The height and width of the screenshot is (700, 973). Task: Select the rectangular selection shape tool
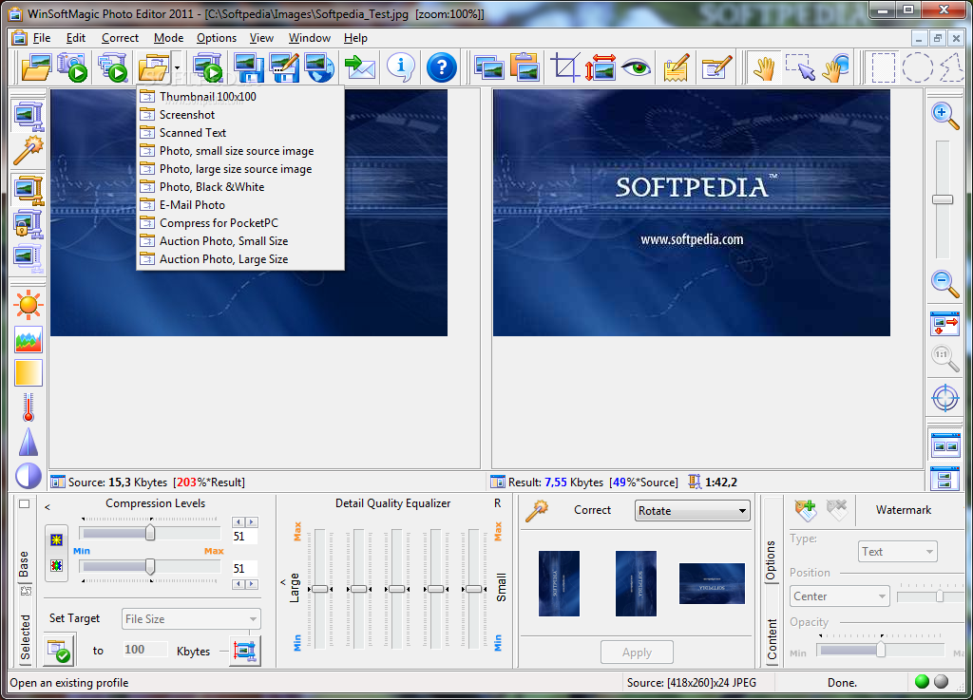click(883, 67)
